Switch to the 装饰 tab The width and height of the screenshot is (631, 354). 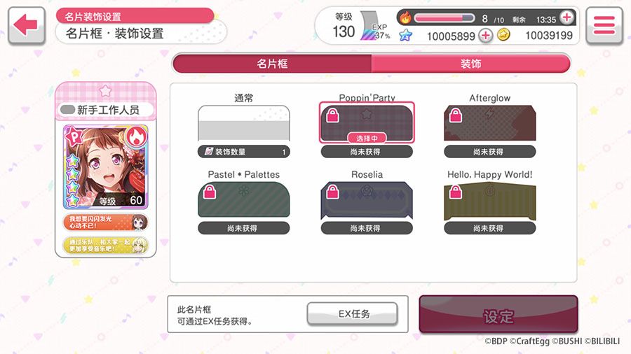click(470, 64)
